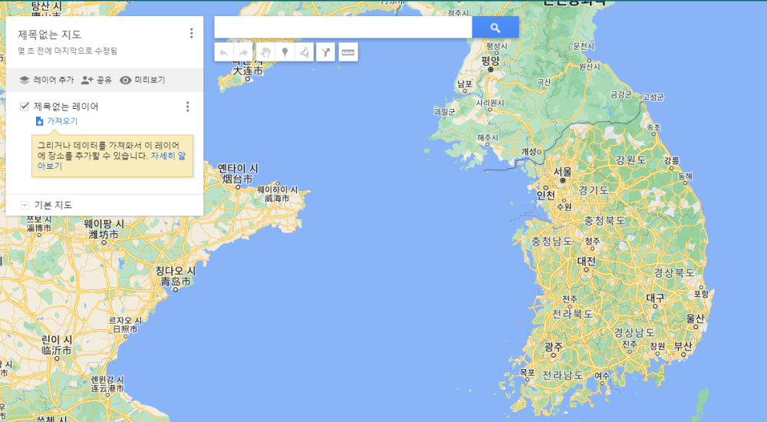Click the redo arrow in map toolbar

[243, 52]
